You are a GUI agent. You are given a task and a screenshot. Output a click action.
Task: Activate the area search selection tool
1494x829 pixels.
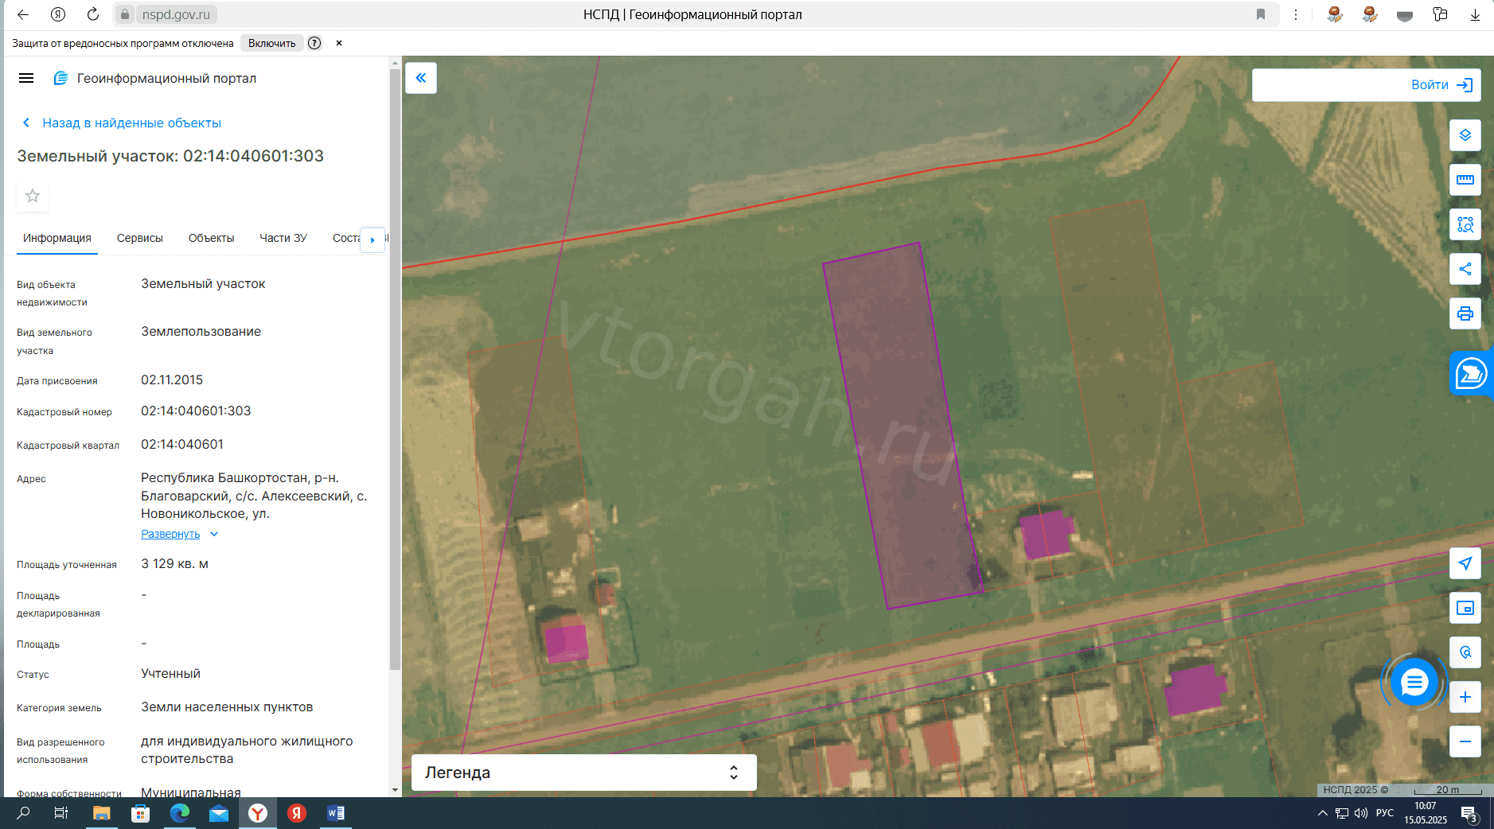[x=1465, y=224]
